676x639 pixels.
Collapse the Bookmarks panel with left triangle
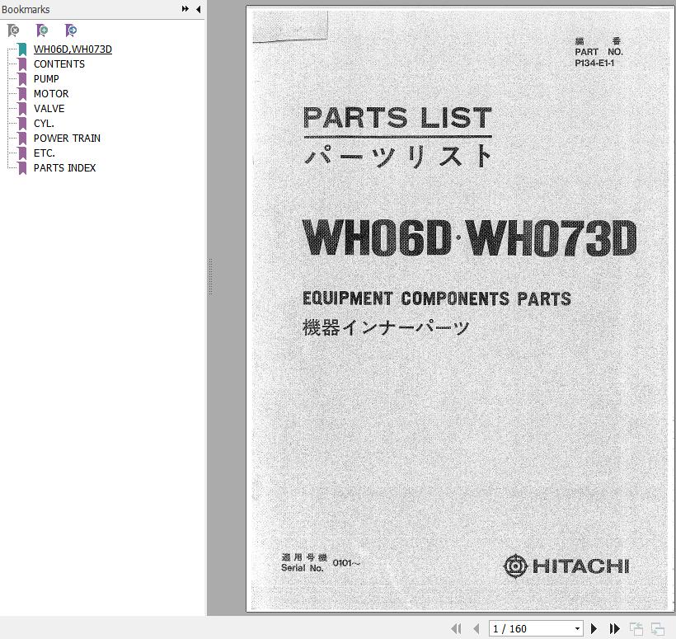(x=199, y=9)
